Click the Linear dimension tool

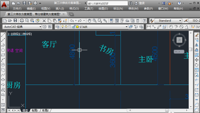point(149,27)
